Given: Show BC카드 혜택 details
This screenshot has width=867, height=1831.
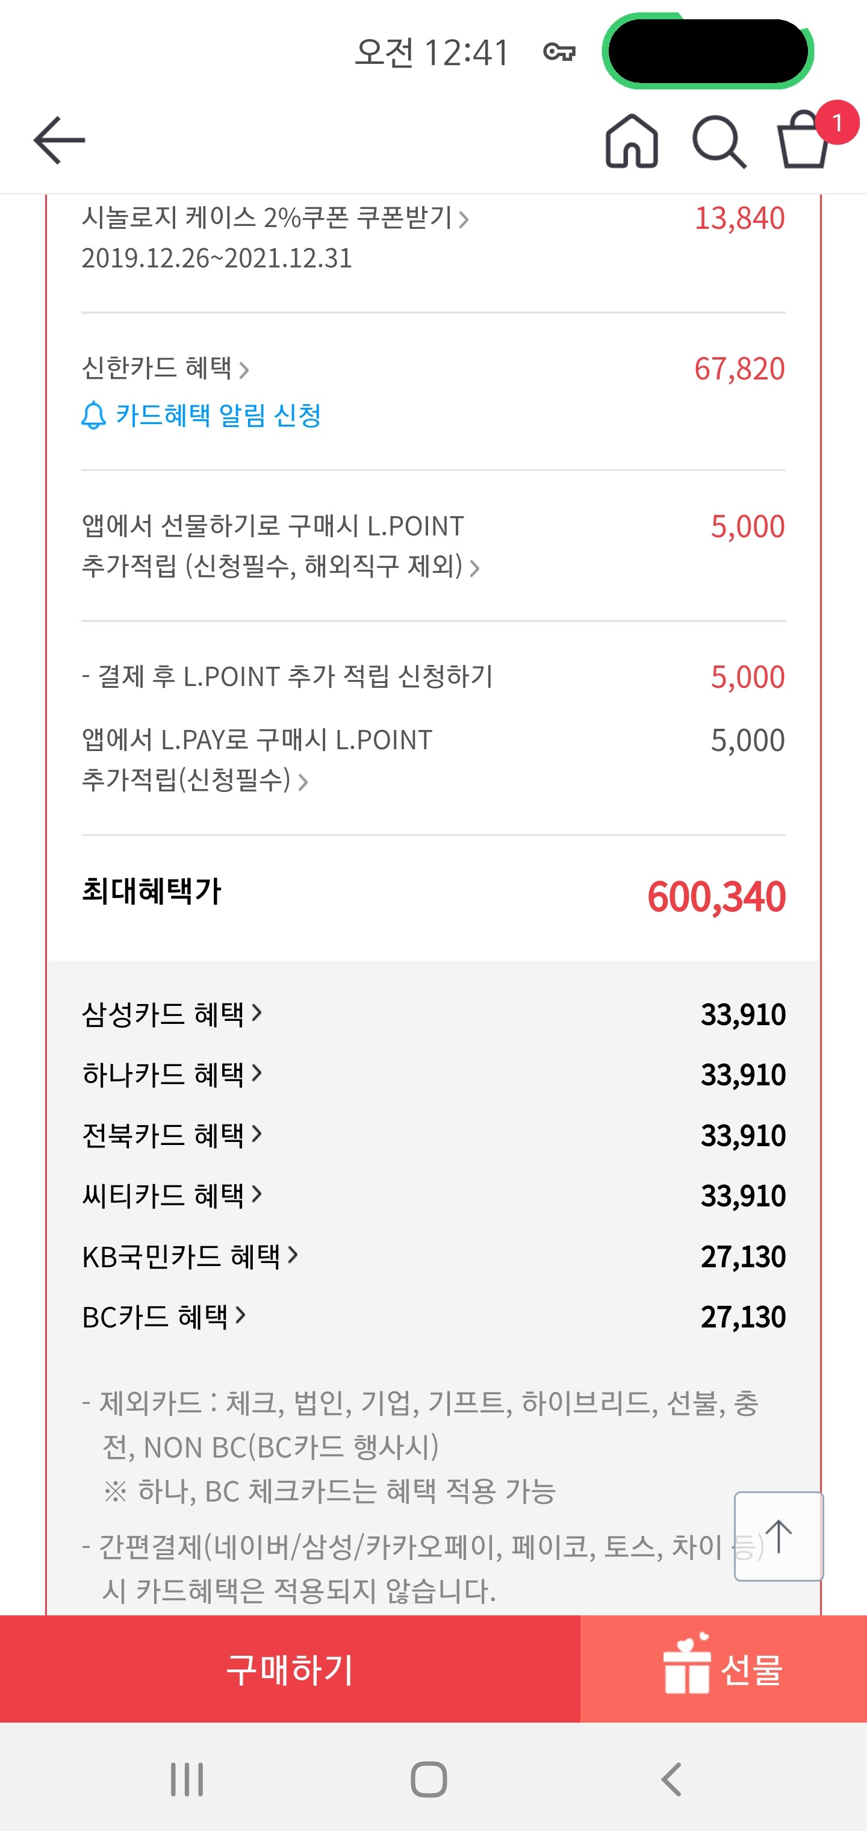Looking at the screenshot, I should pos(163,1317).
